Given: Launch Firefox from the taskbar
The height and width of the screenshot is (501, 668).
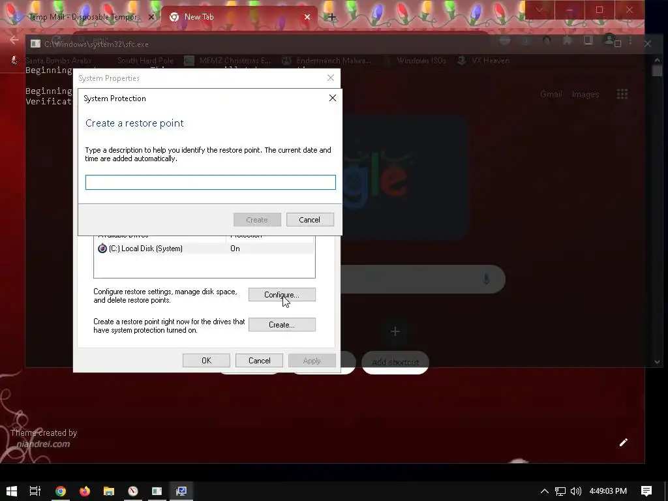Looking at the screenshot, I should (85, 491).
